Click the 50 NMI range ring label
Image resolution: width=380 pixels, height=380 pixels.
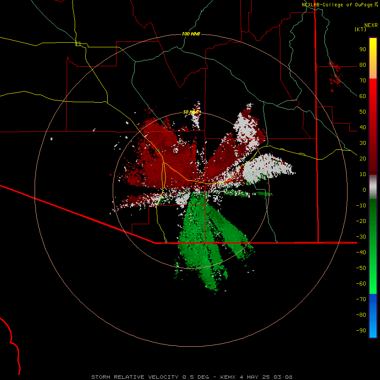click(191, 112)
